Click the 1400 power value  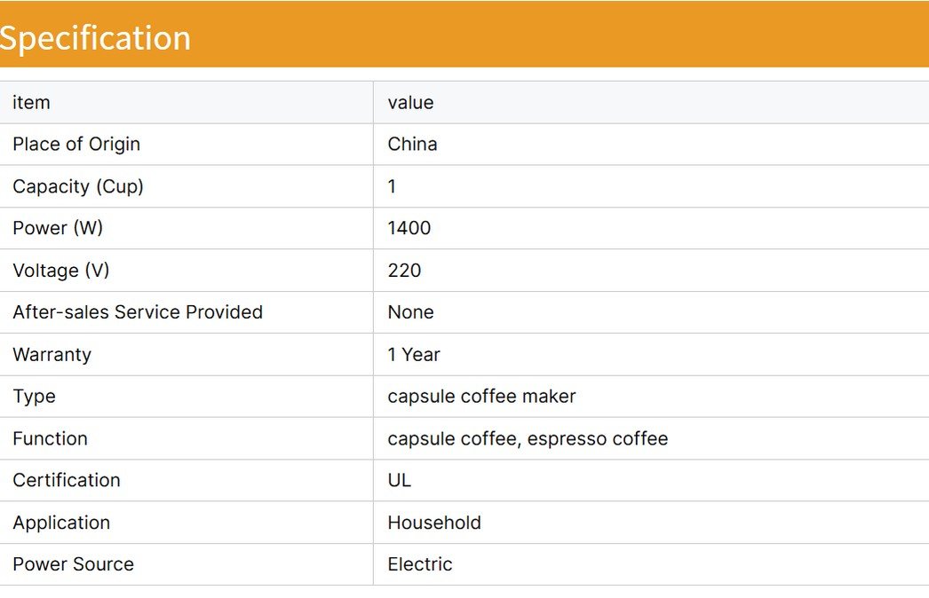(409, 228)
